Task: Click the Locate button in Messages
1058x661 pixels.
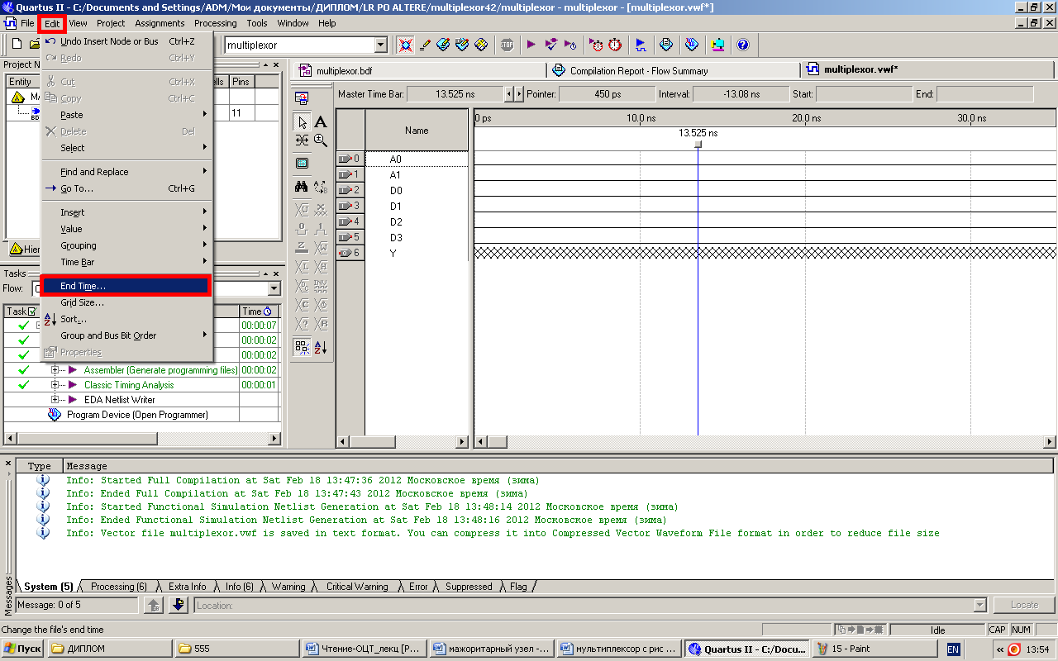Action: click(1024, 606)
